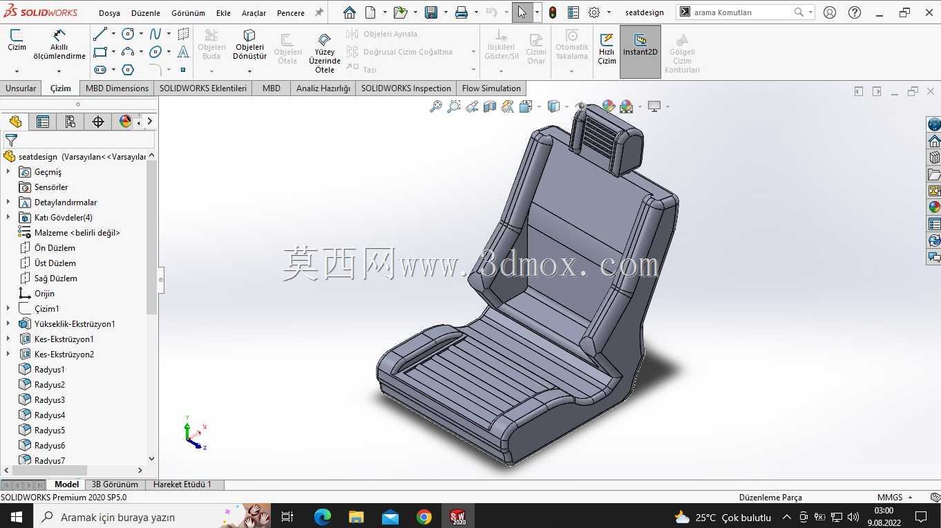941x528 pixels.
Task: Expand the Detaylandırmalar tree node
Action: (8, 202)
